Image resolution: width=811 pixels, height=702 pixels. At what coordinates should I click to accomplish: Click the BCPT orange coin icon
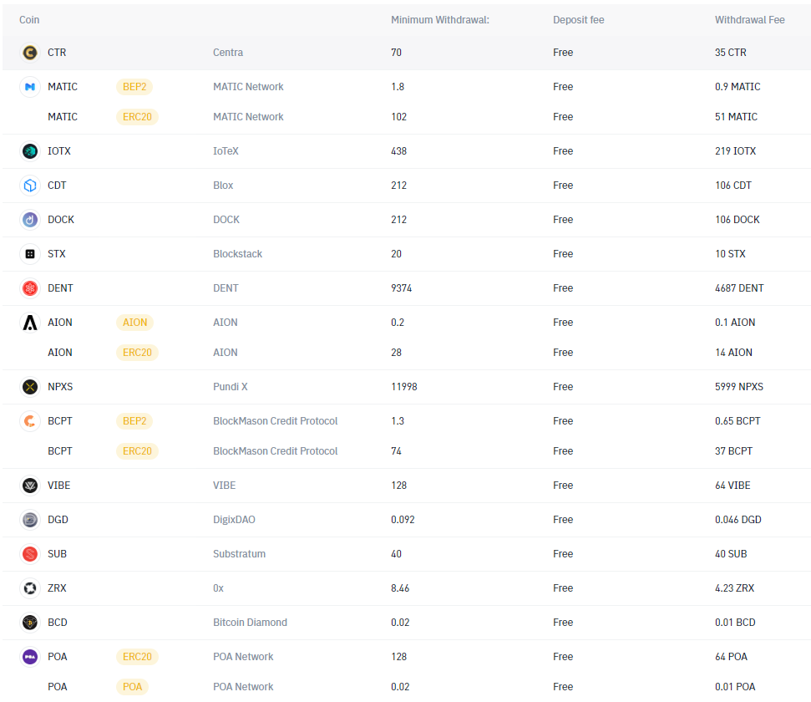[30, 421]
